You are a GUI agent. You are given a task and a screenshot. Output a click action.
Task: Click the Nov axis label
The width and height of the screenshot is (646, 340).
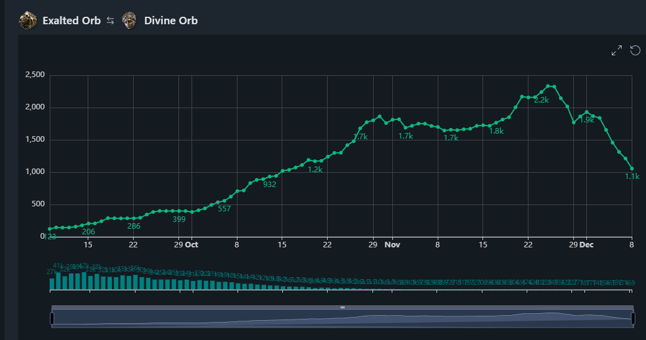[392, 245]
